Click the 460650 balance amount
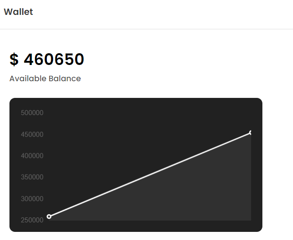The height and width of the screenshot is (240, 293). [x=54, y=59]
